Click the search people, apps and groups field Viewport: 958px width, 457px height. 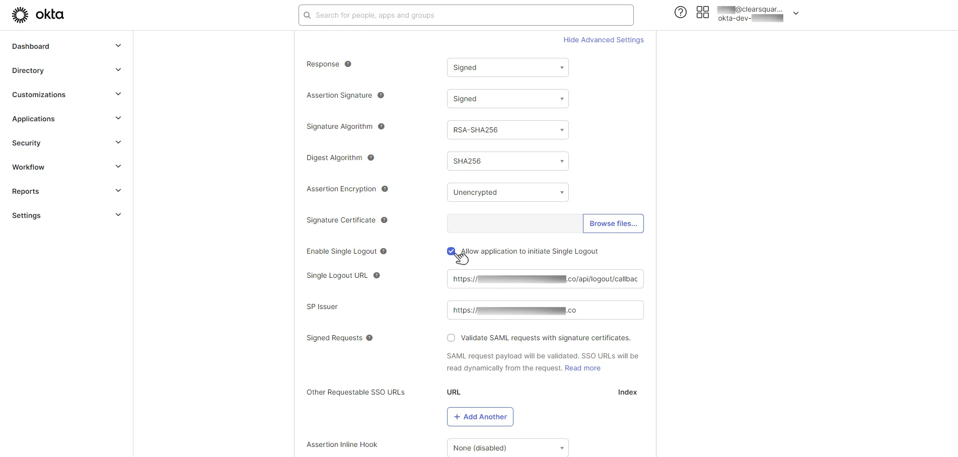[x=466, y=15]
